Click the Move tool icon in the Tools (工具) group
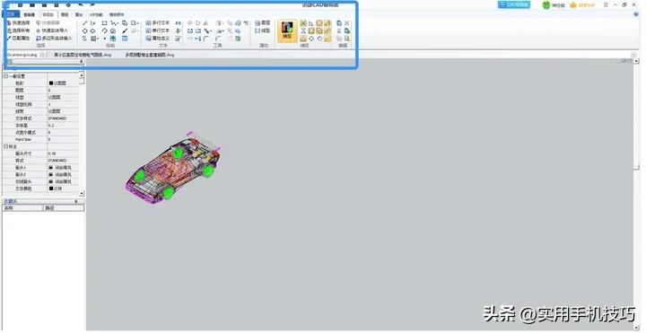This screenshot has height=333, width=646. 189,23
